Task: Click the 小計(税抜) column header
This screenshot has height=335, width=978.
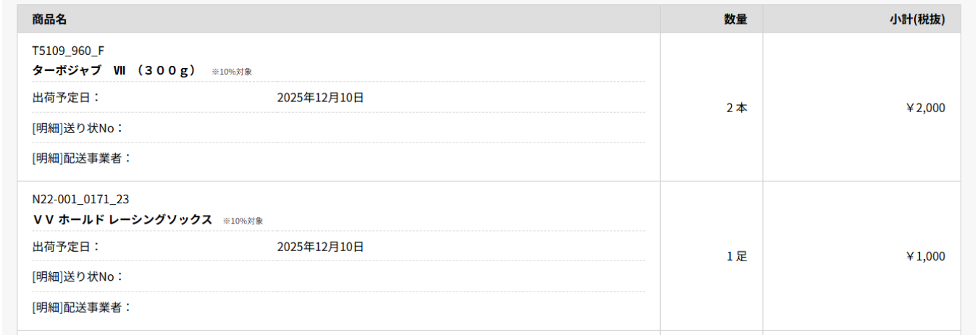Action: click(917, 20)
